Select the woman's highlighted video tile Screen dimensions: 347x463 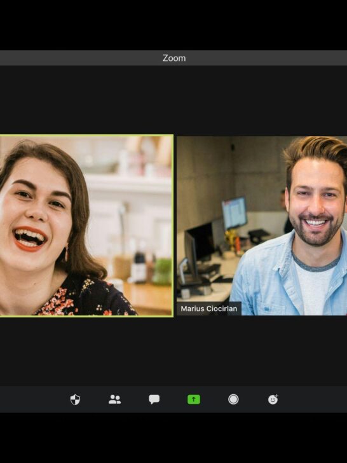86,226
